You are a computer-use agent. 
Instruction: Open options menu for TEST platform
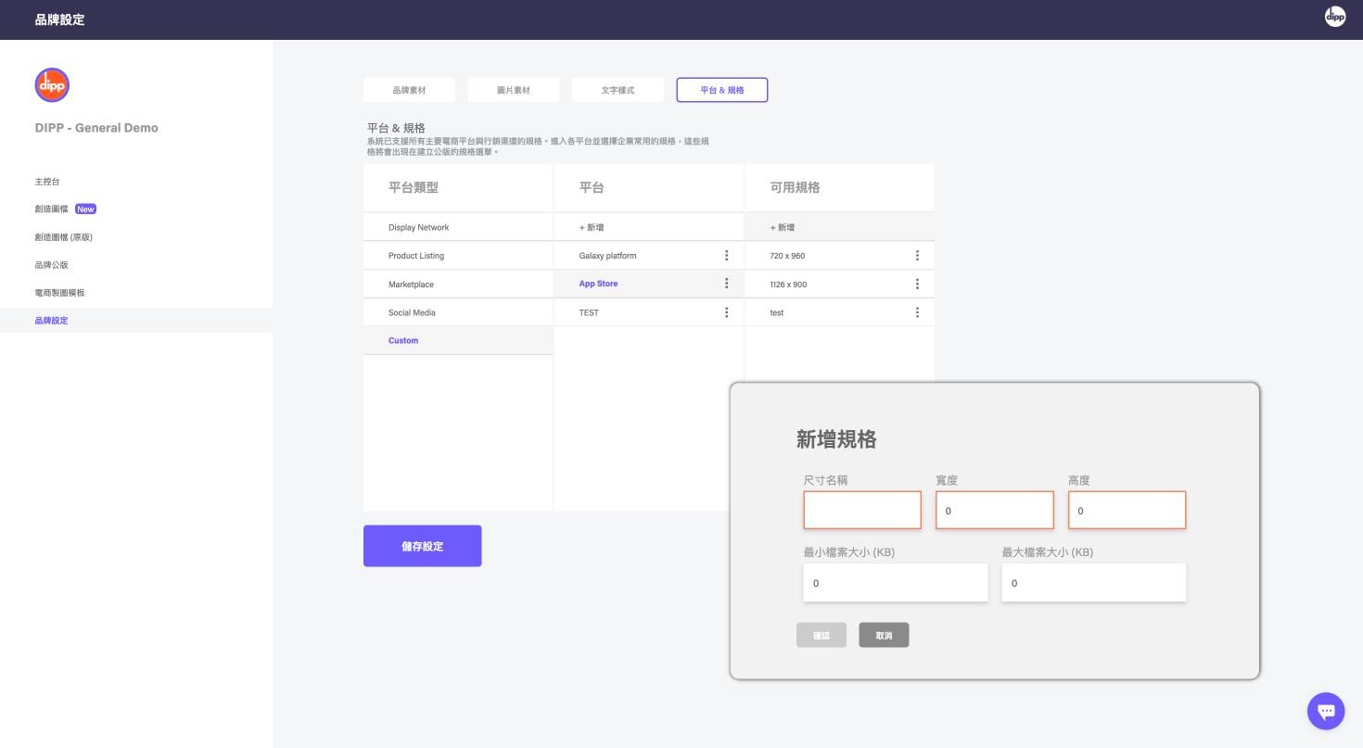[726, 312]
